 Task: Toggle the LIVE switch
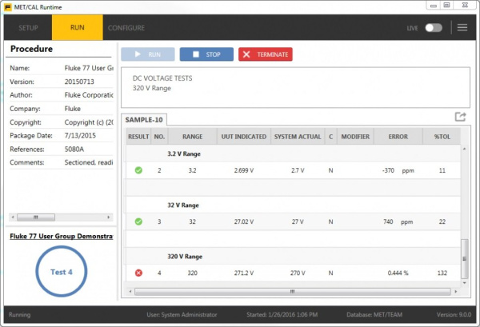point(433,28)
